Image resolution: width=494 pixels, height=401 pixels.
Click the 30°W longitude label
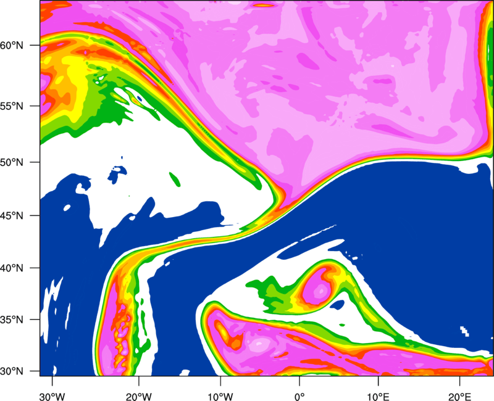click(52, 397)
